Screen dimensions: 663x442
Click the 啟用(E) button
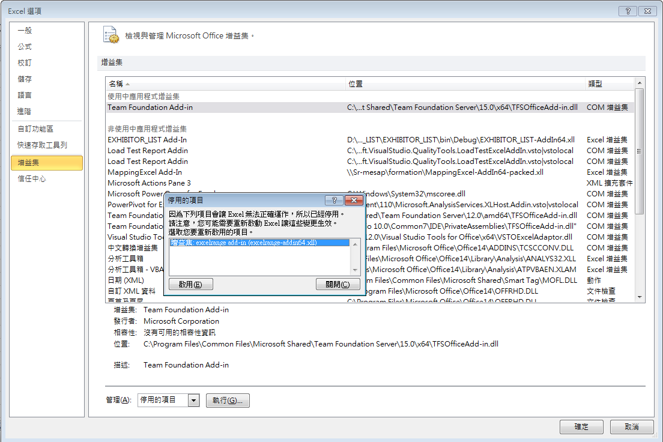coord(191,284)
